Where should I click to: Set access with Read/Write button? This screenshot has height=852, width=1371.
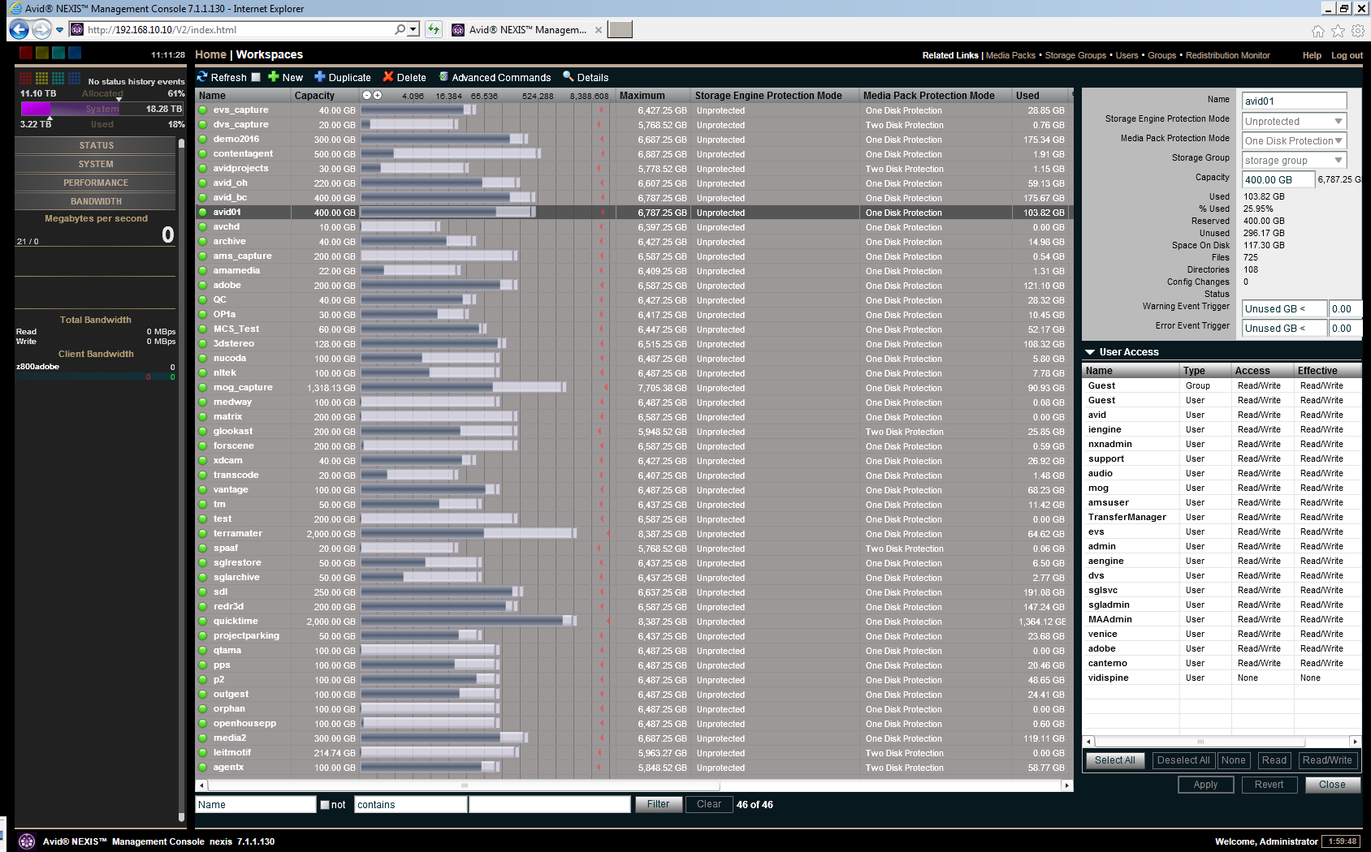pyautogui.click(x=1327, y=760)
